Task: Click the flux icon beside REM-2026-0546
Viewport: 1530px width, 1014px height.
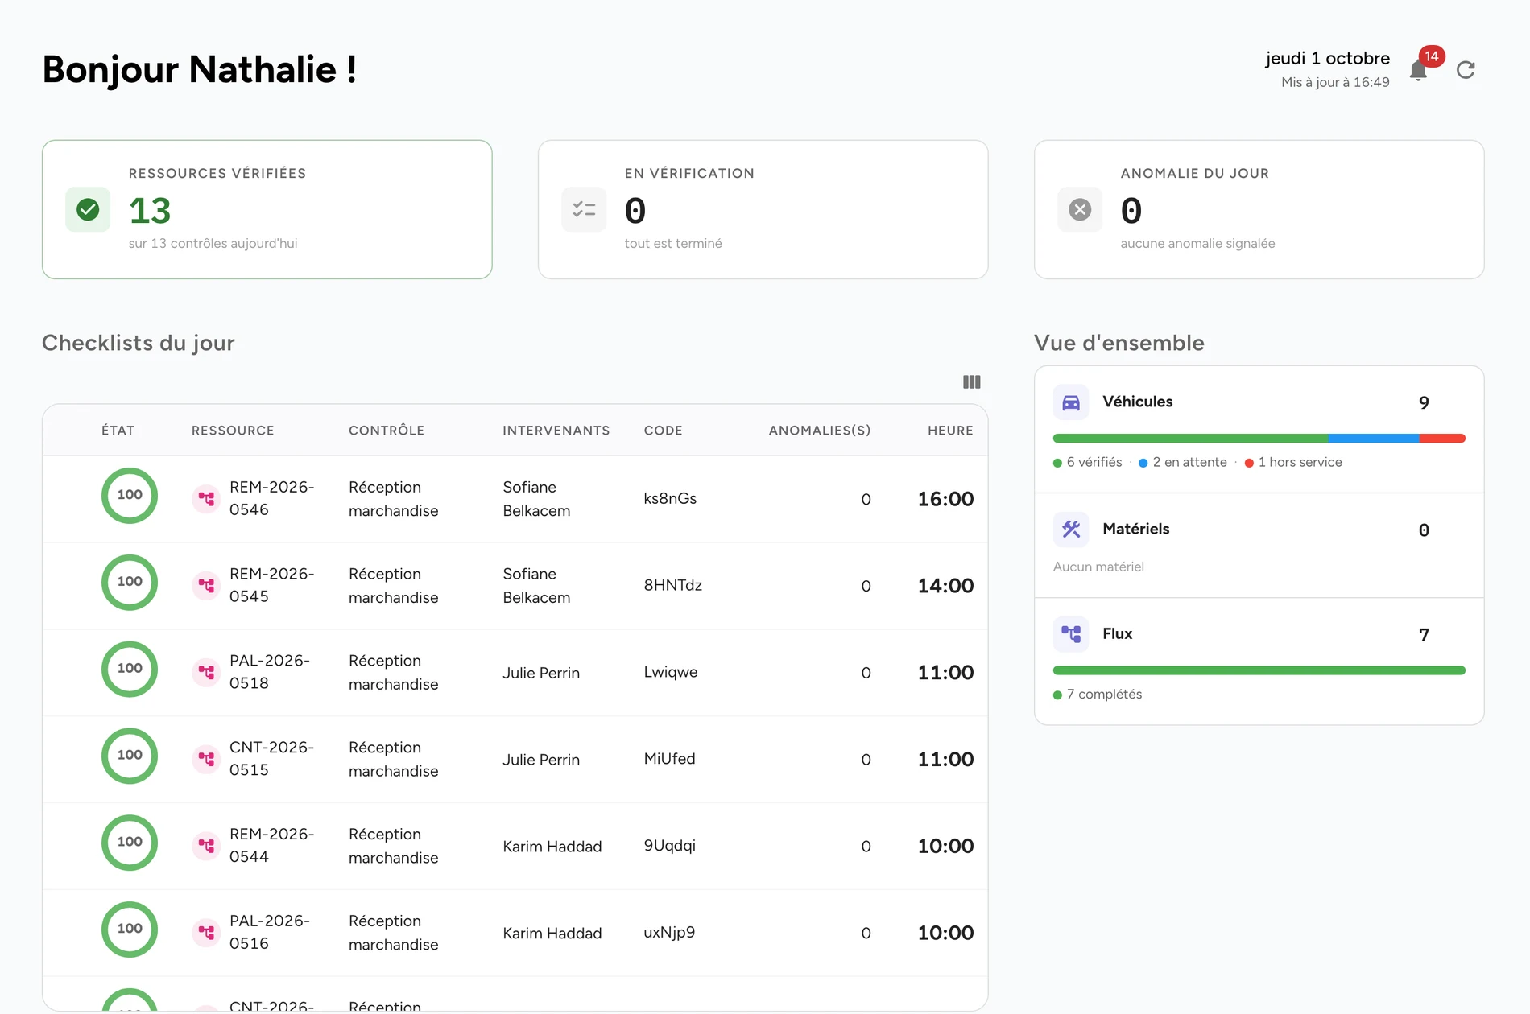Action: (x=206, y=499)
